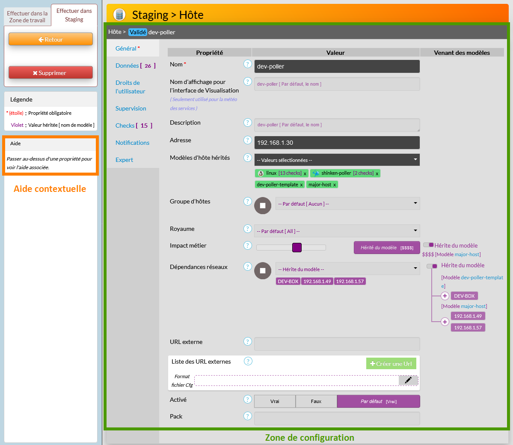Click the help icon next to Nom
This screenshot has height=445, width=513.
pyautogui.click(x=247, y=64)
